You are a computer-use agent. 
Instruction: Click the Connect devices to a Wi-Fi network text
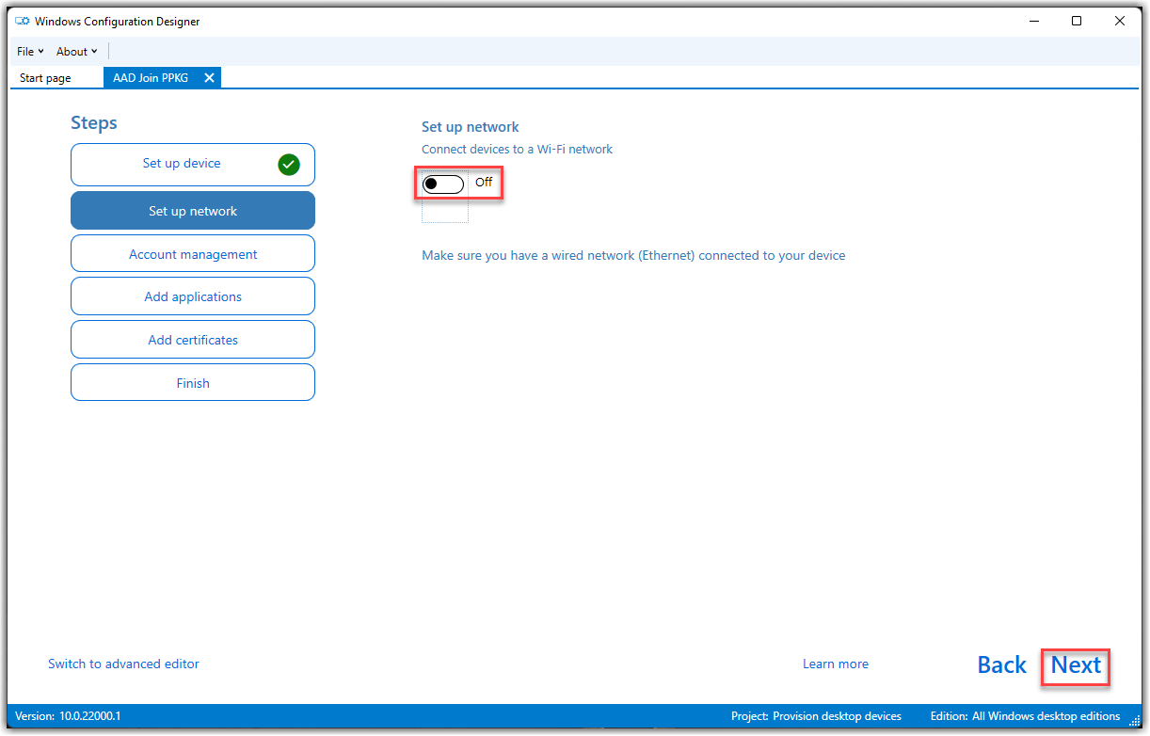point(517,149)
